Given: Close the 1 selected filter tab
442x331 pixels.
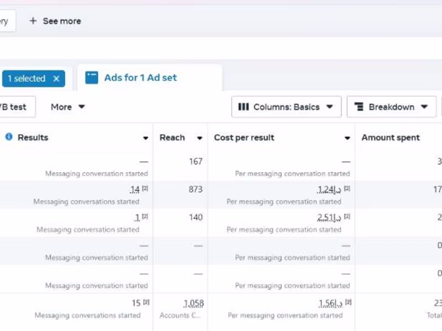Looking at the screenshot, I should (x=56, y=78).
